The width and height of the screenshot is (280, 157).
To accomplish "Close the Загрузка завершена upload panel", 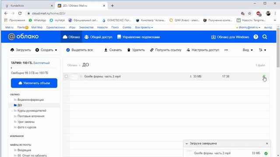I will (x=267, y=143).
